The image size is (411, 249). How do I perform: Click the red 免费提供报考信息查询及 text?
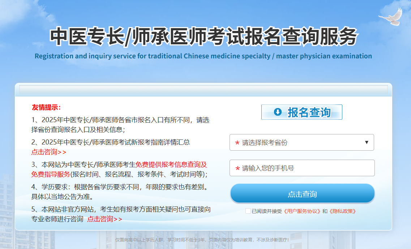[171, 165]
